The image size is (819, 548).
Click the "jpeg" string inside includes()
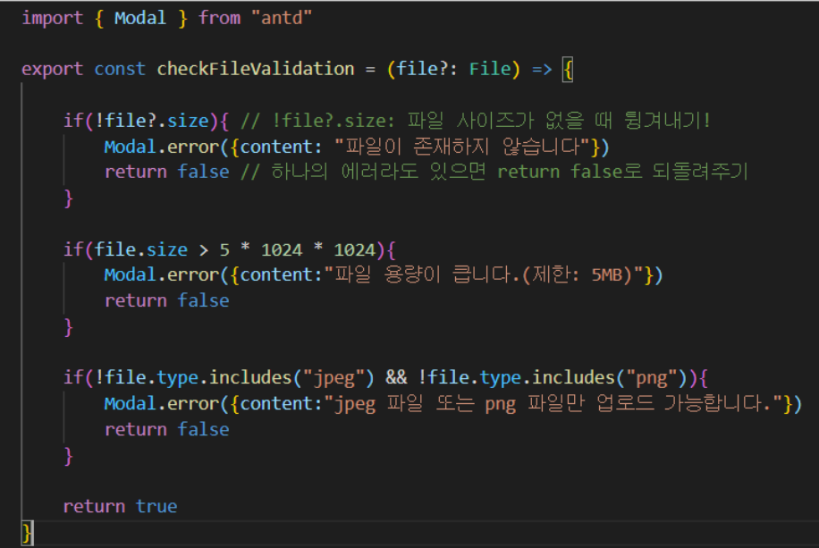point(334,377)
